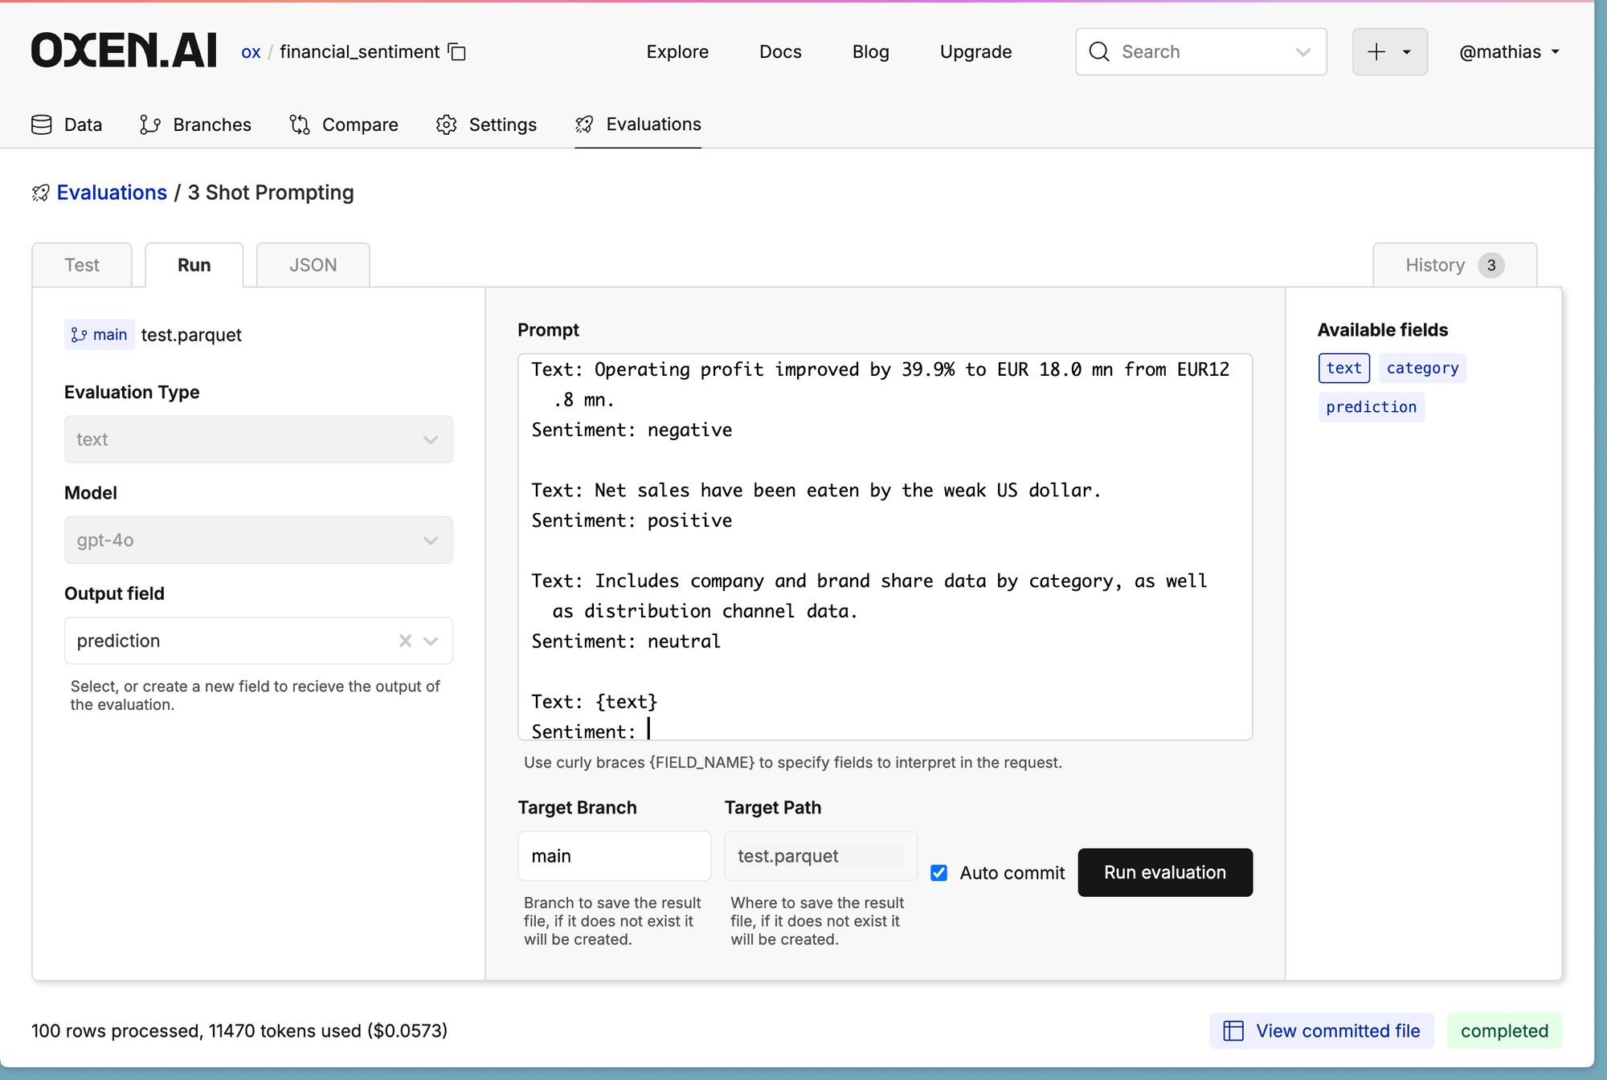Click the Evaluations rocket icon in navigation
The width and height of the screenshot is (1607, 1080).
[x=584, y=124]
